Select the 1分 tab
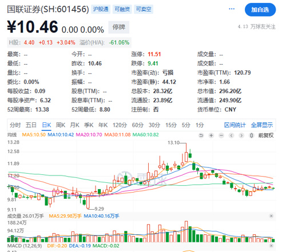 click(200, 125)
